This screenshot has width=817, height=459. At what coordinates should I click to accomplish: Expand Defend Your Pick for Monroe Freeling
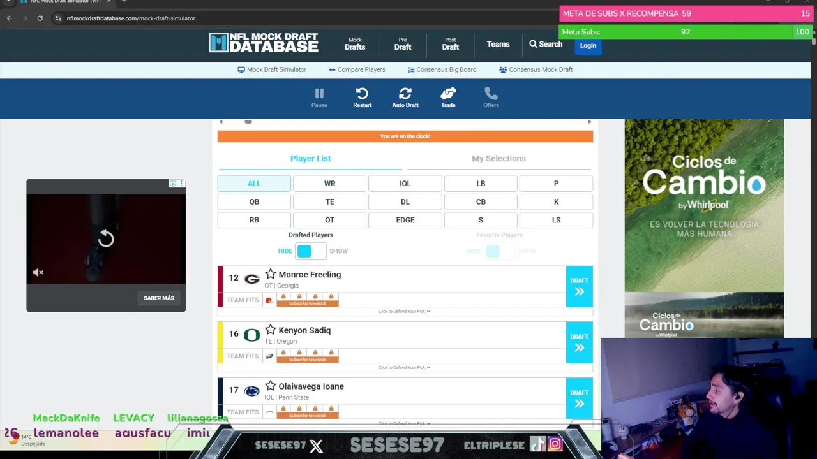[x=405, y=311]
